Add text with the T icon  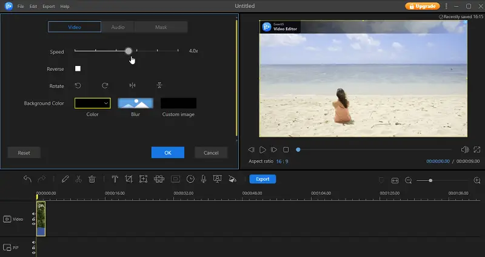tap(115, 179)
